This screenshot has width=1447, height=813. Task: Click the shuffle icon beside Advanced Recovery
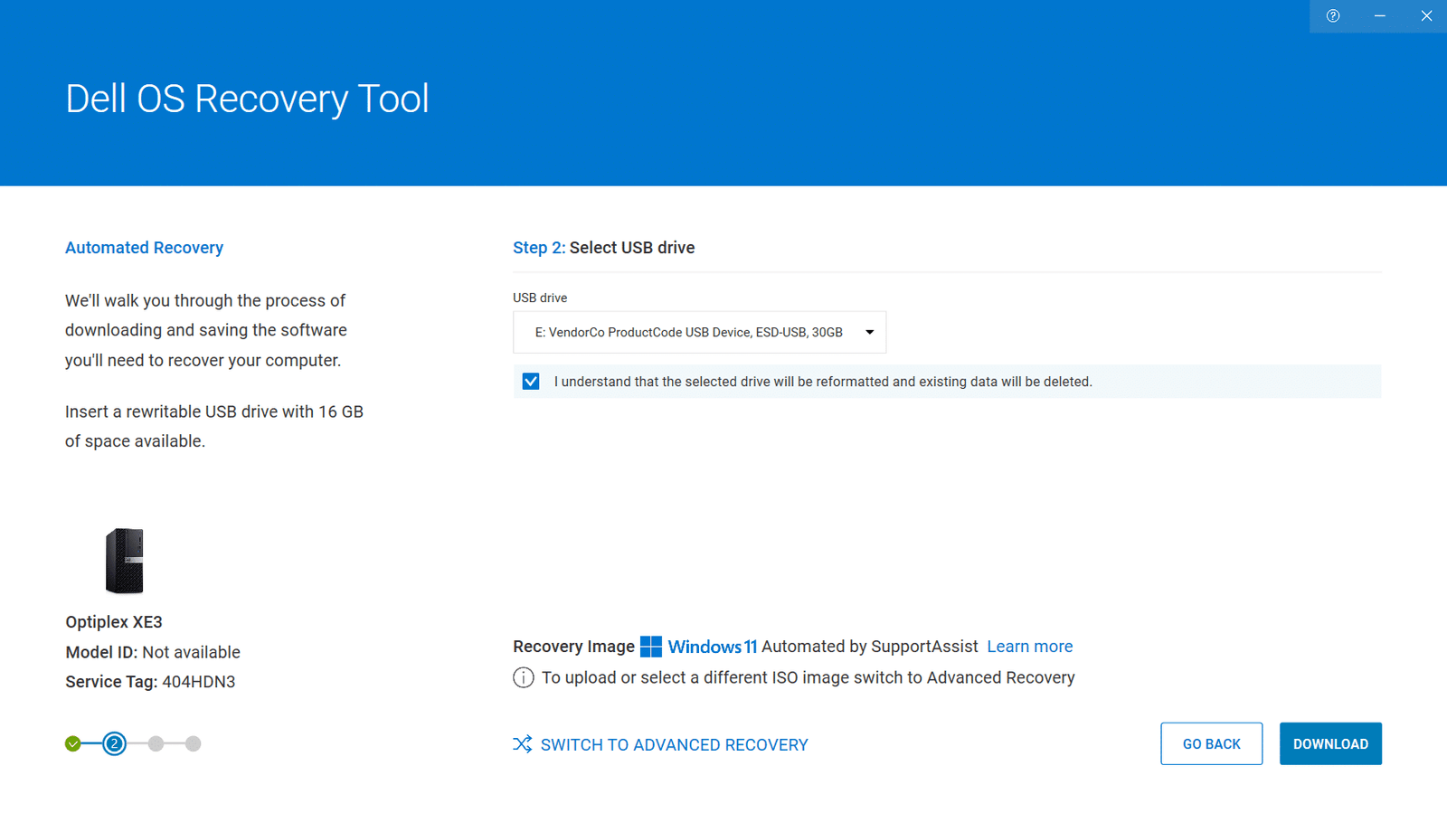coord(523,744)
